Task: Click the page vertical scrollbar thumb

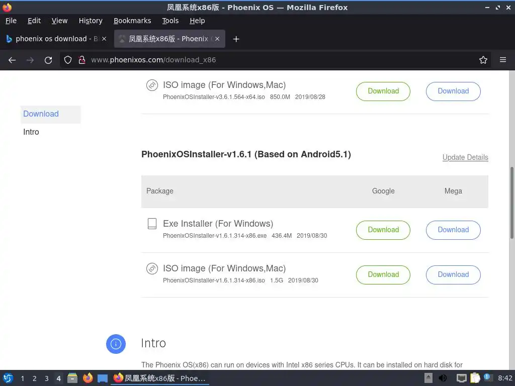Action: (x=511, y=203)
